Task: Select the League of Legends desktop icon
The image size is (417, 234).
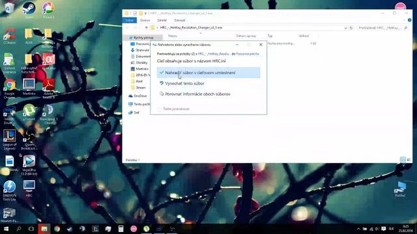Action: click(9, 140)
